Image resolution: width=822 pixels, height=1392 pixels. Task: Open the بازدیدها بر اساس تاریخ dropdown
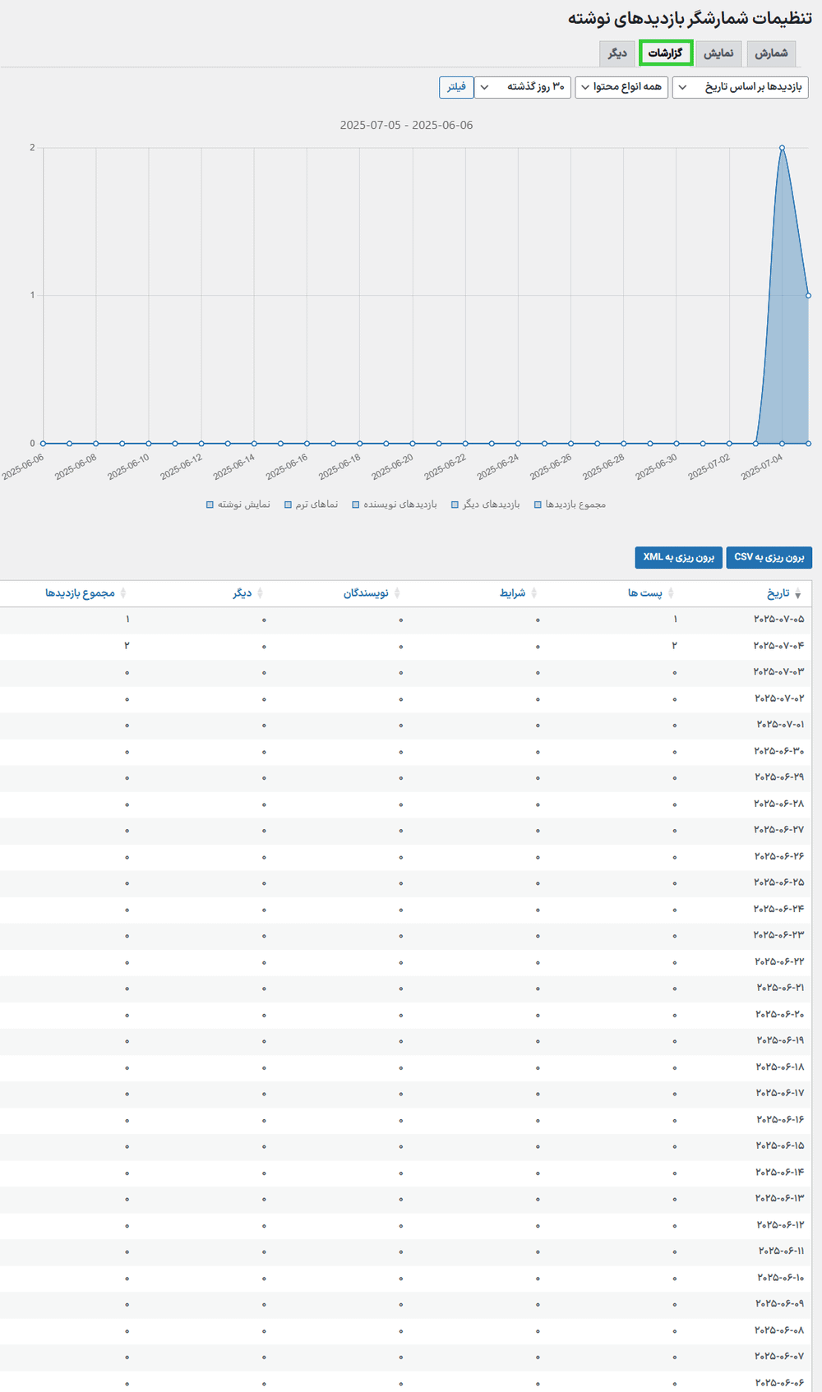pos(740,87)
